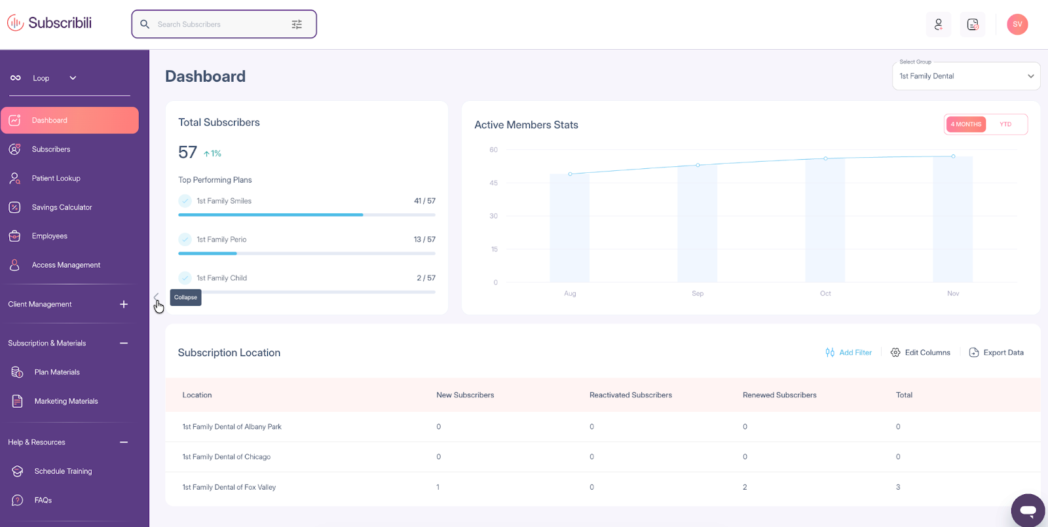Open the Select Group dropdown
1048x527 pixels.
tap(965, 76)
